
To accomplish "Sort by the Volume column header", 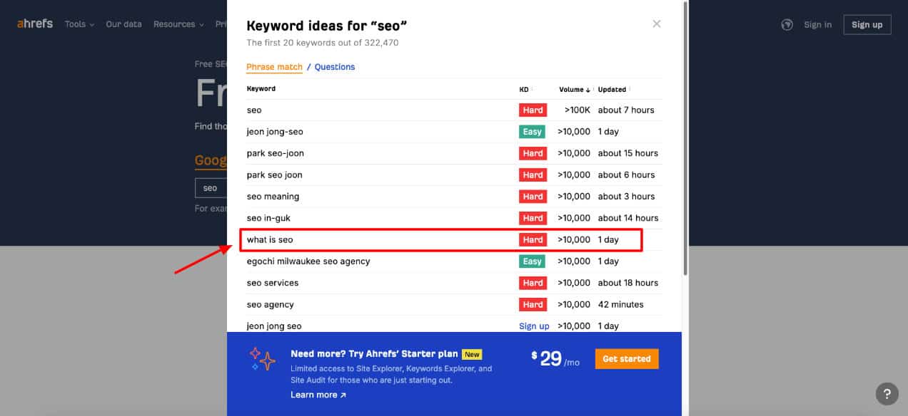I will 574,90.
